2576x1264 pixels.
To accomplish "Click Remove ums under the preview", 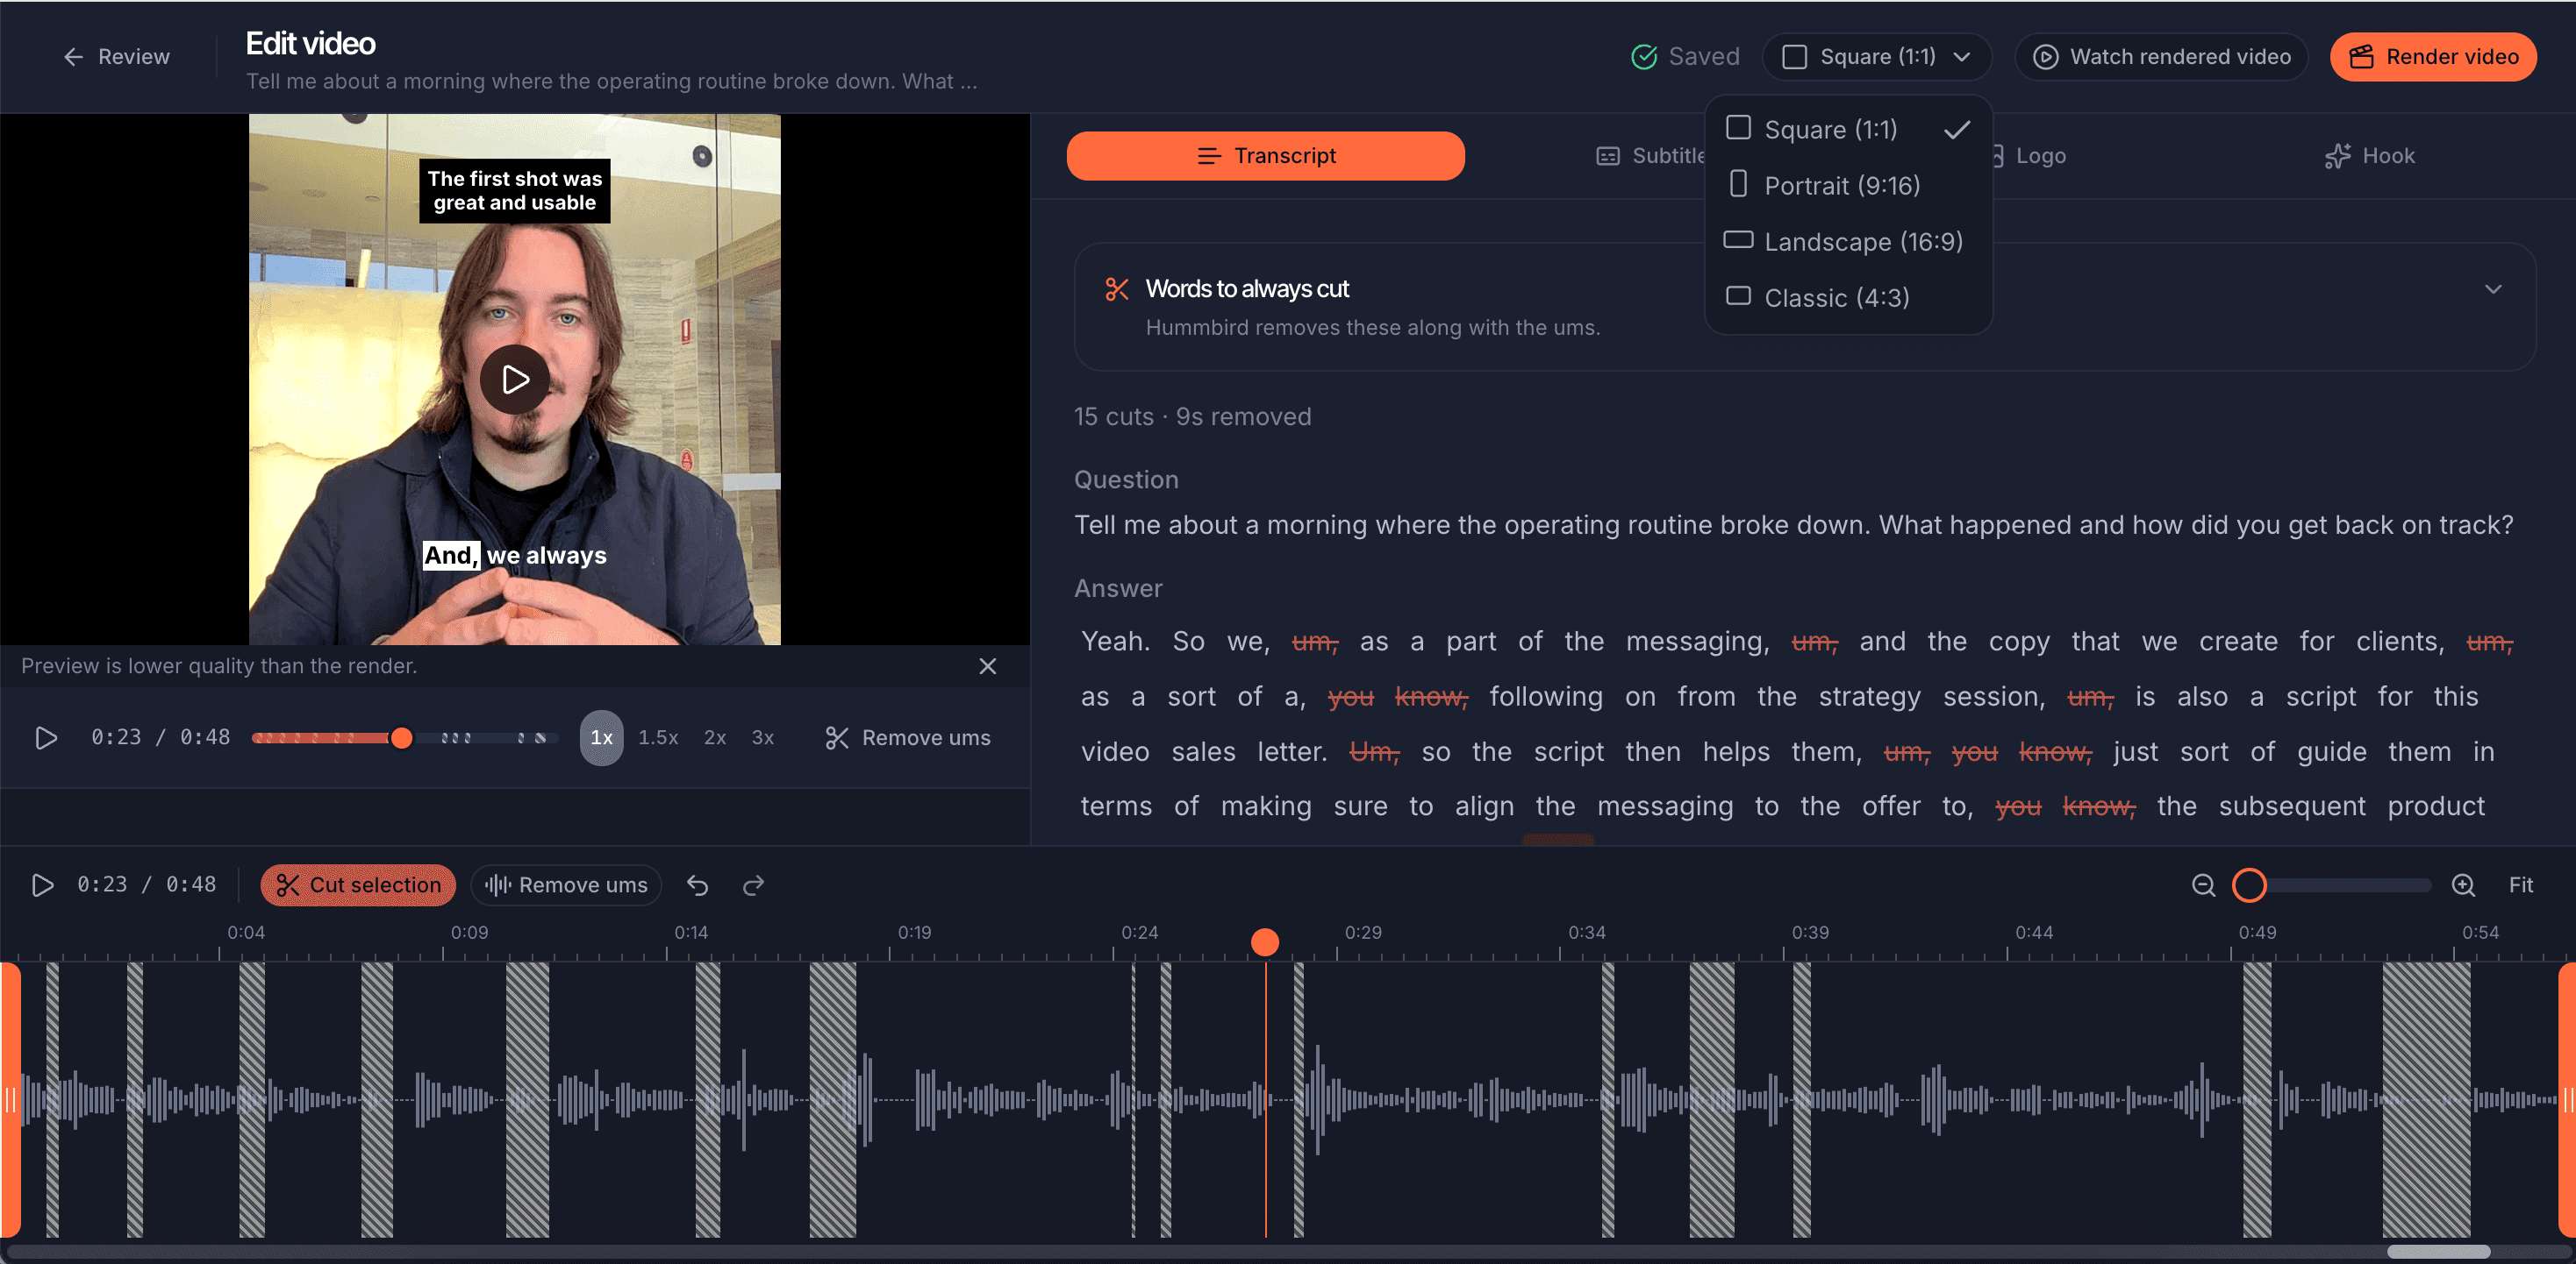I will tap(908, 737).
